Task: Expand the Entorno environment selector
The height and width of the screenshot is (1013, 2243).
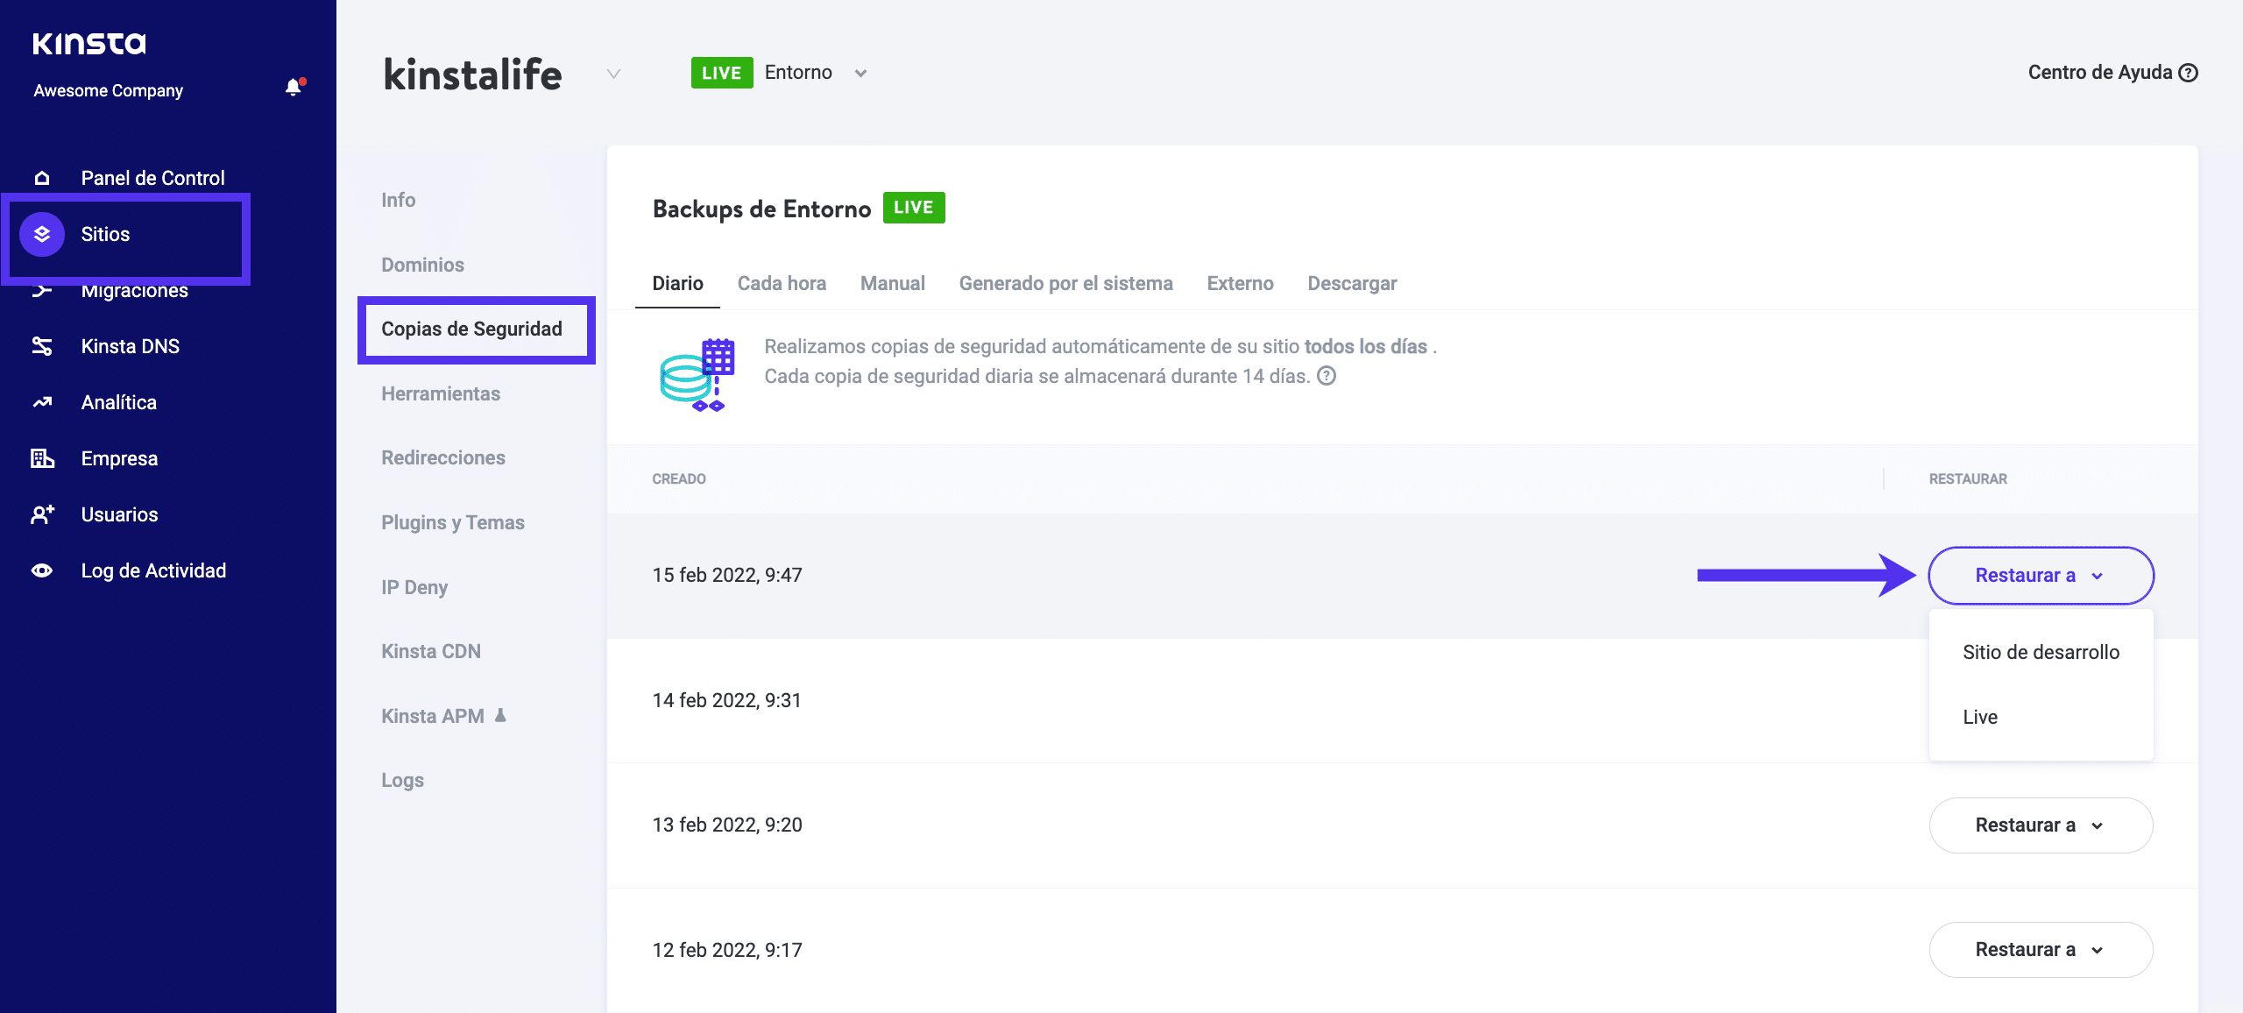Action: click(x=860, y=73)
